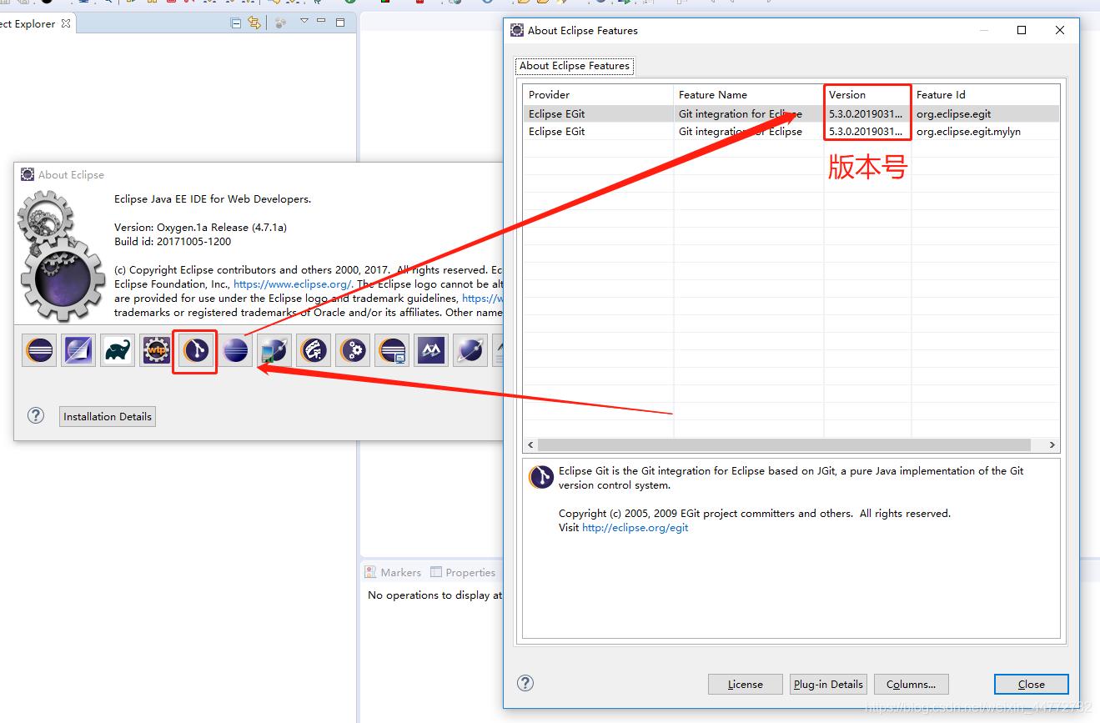1100x723 pixels.
Task: Click the feature icon with rocket and image
Action: tap(274, 351)
